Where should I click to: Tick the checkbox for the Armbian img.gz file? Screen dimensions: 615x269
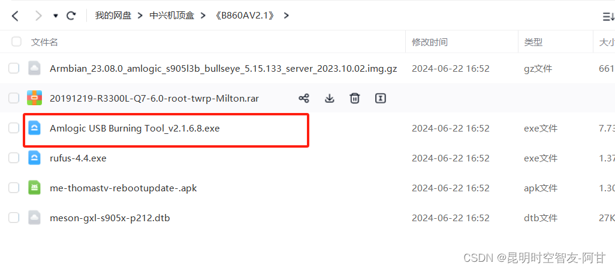coord(14,68)
